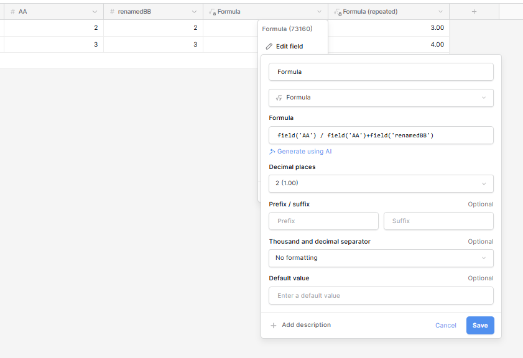
Task: Click the AI wand icon beside Generate using AI
Action: tap(272, 152)
